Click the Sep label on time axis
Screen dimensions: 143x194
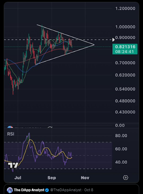(52, 178)
